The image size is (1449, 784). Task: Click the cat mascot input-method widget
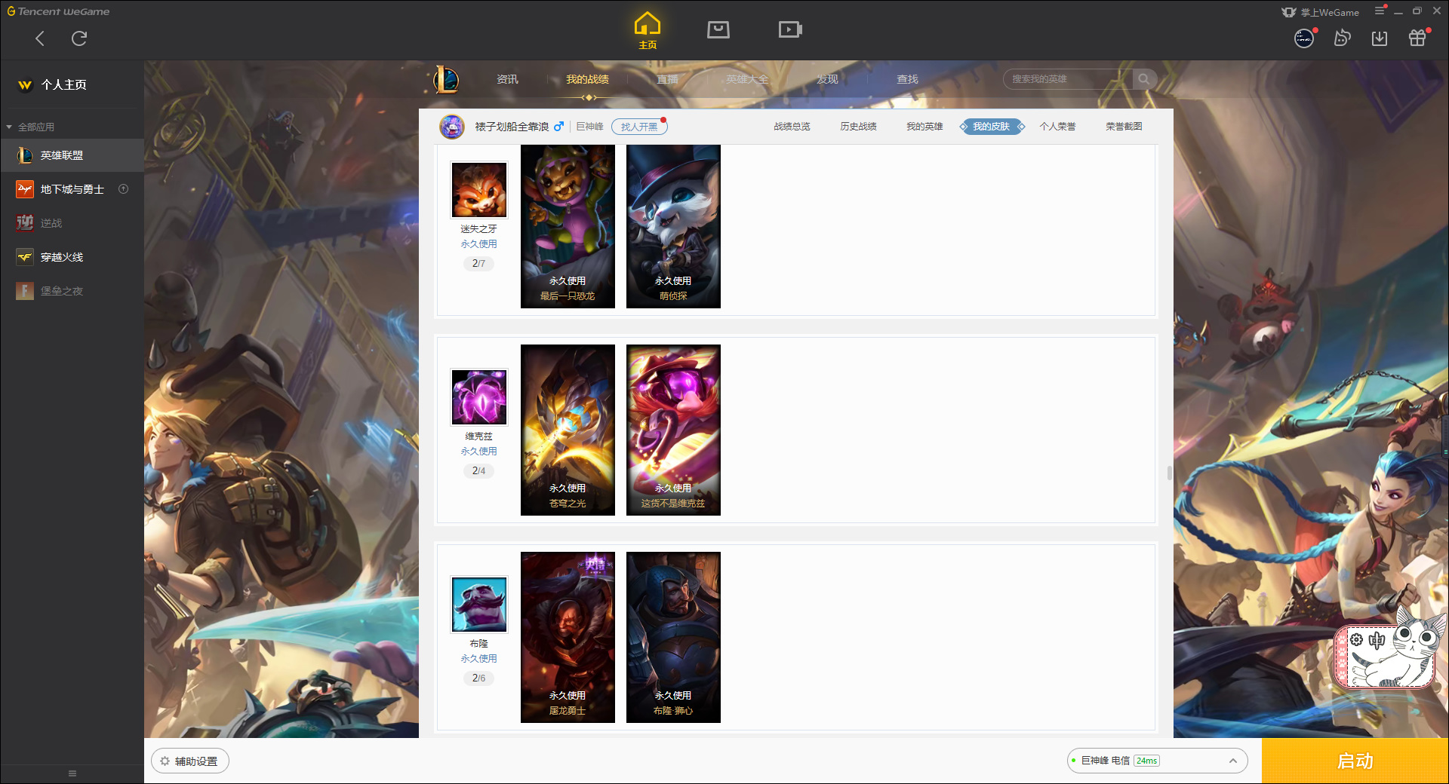(x=1389, y=650)
